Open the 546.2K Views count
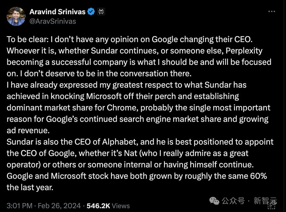This screenshot has width=286, height=212. [x=108, y=206]
